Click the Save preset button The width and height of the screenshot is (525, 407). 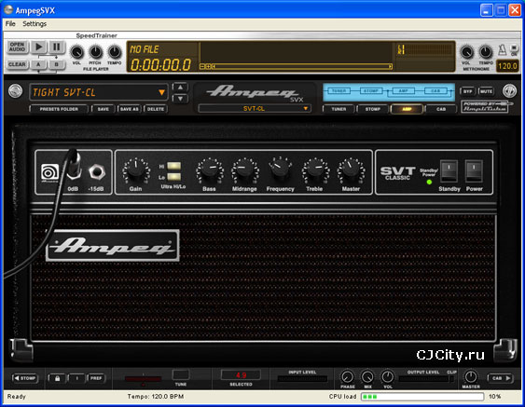(x=104, y=109)
